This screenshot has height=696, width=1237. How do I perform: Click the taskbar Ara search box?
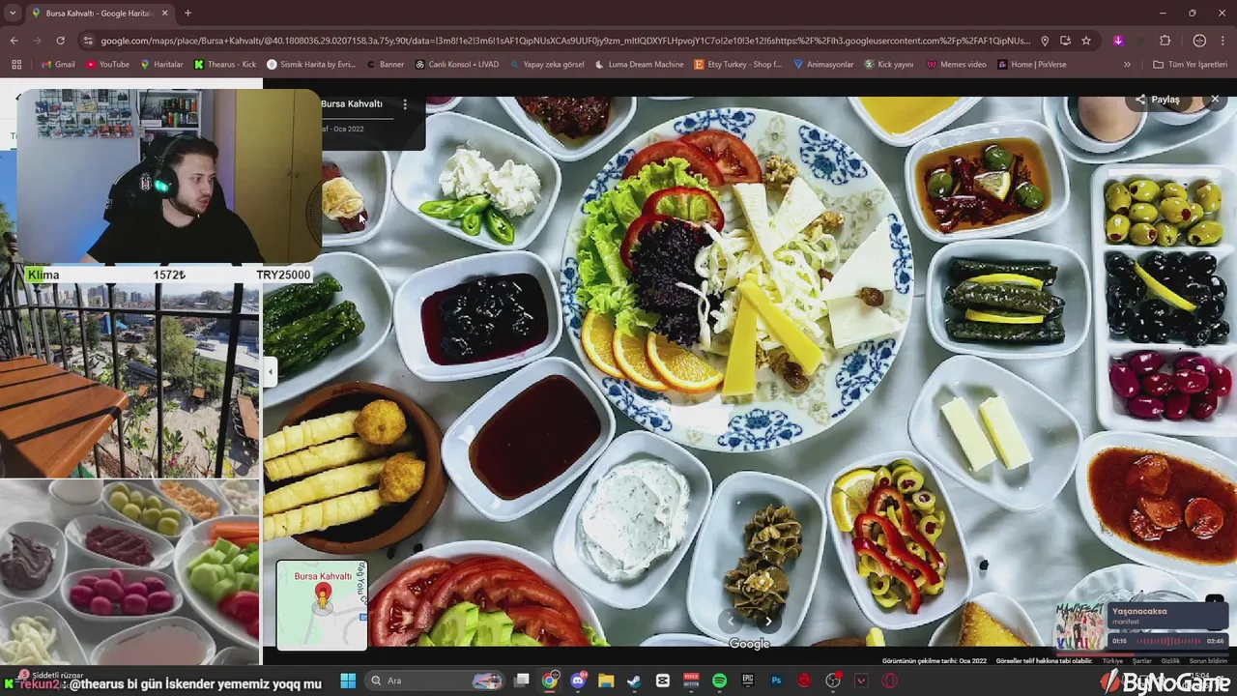[x=433, y=681]
